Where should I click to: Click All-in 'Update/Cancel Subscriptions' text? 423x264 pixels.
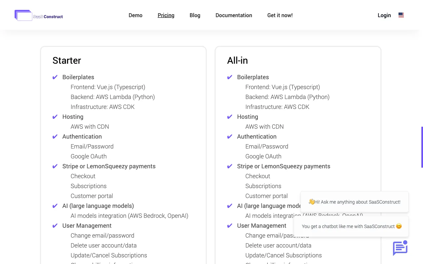(284, 255)
